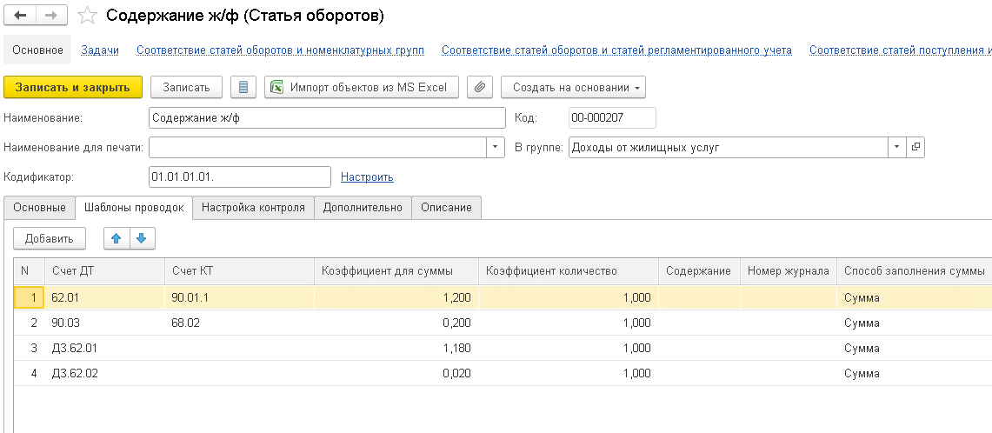This screenshot has height=433, width=992.
Task: Import objects from MS Excel
Action: (361, 87)
